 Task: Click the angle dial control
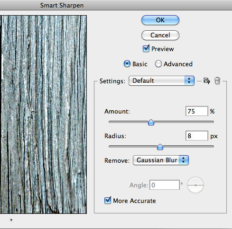coord(195,185)
